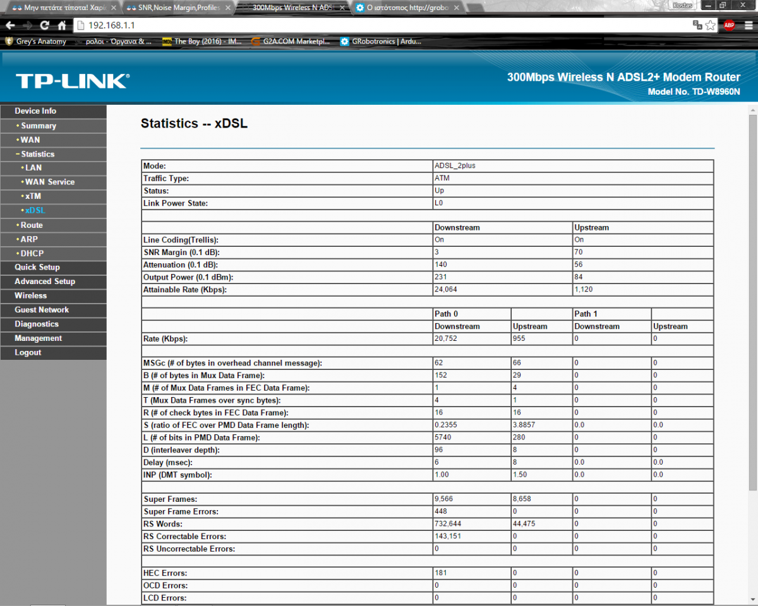Switch to the first Greek-titled browser tab
This screenshot has height=606, width=758.
coord(61,8)
